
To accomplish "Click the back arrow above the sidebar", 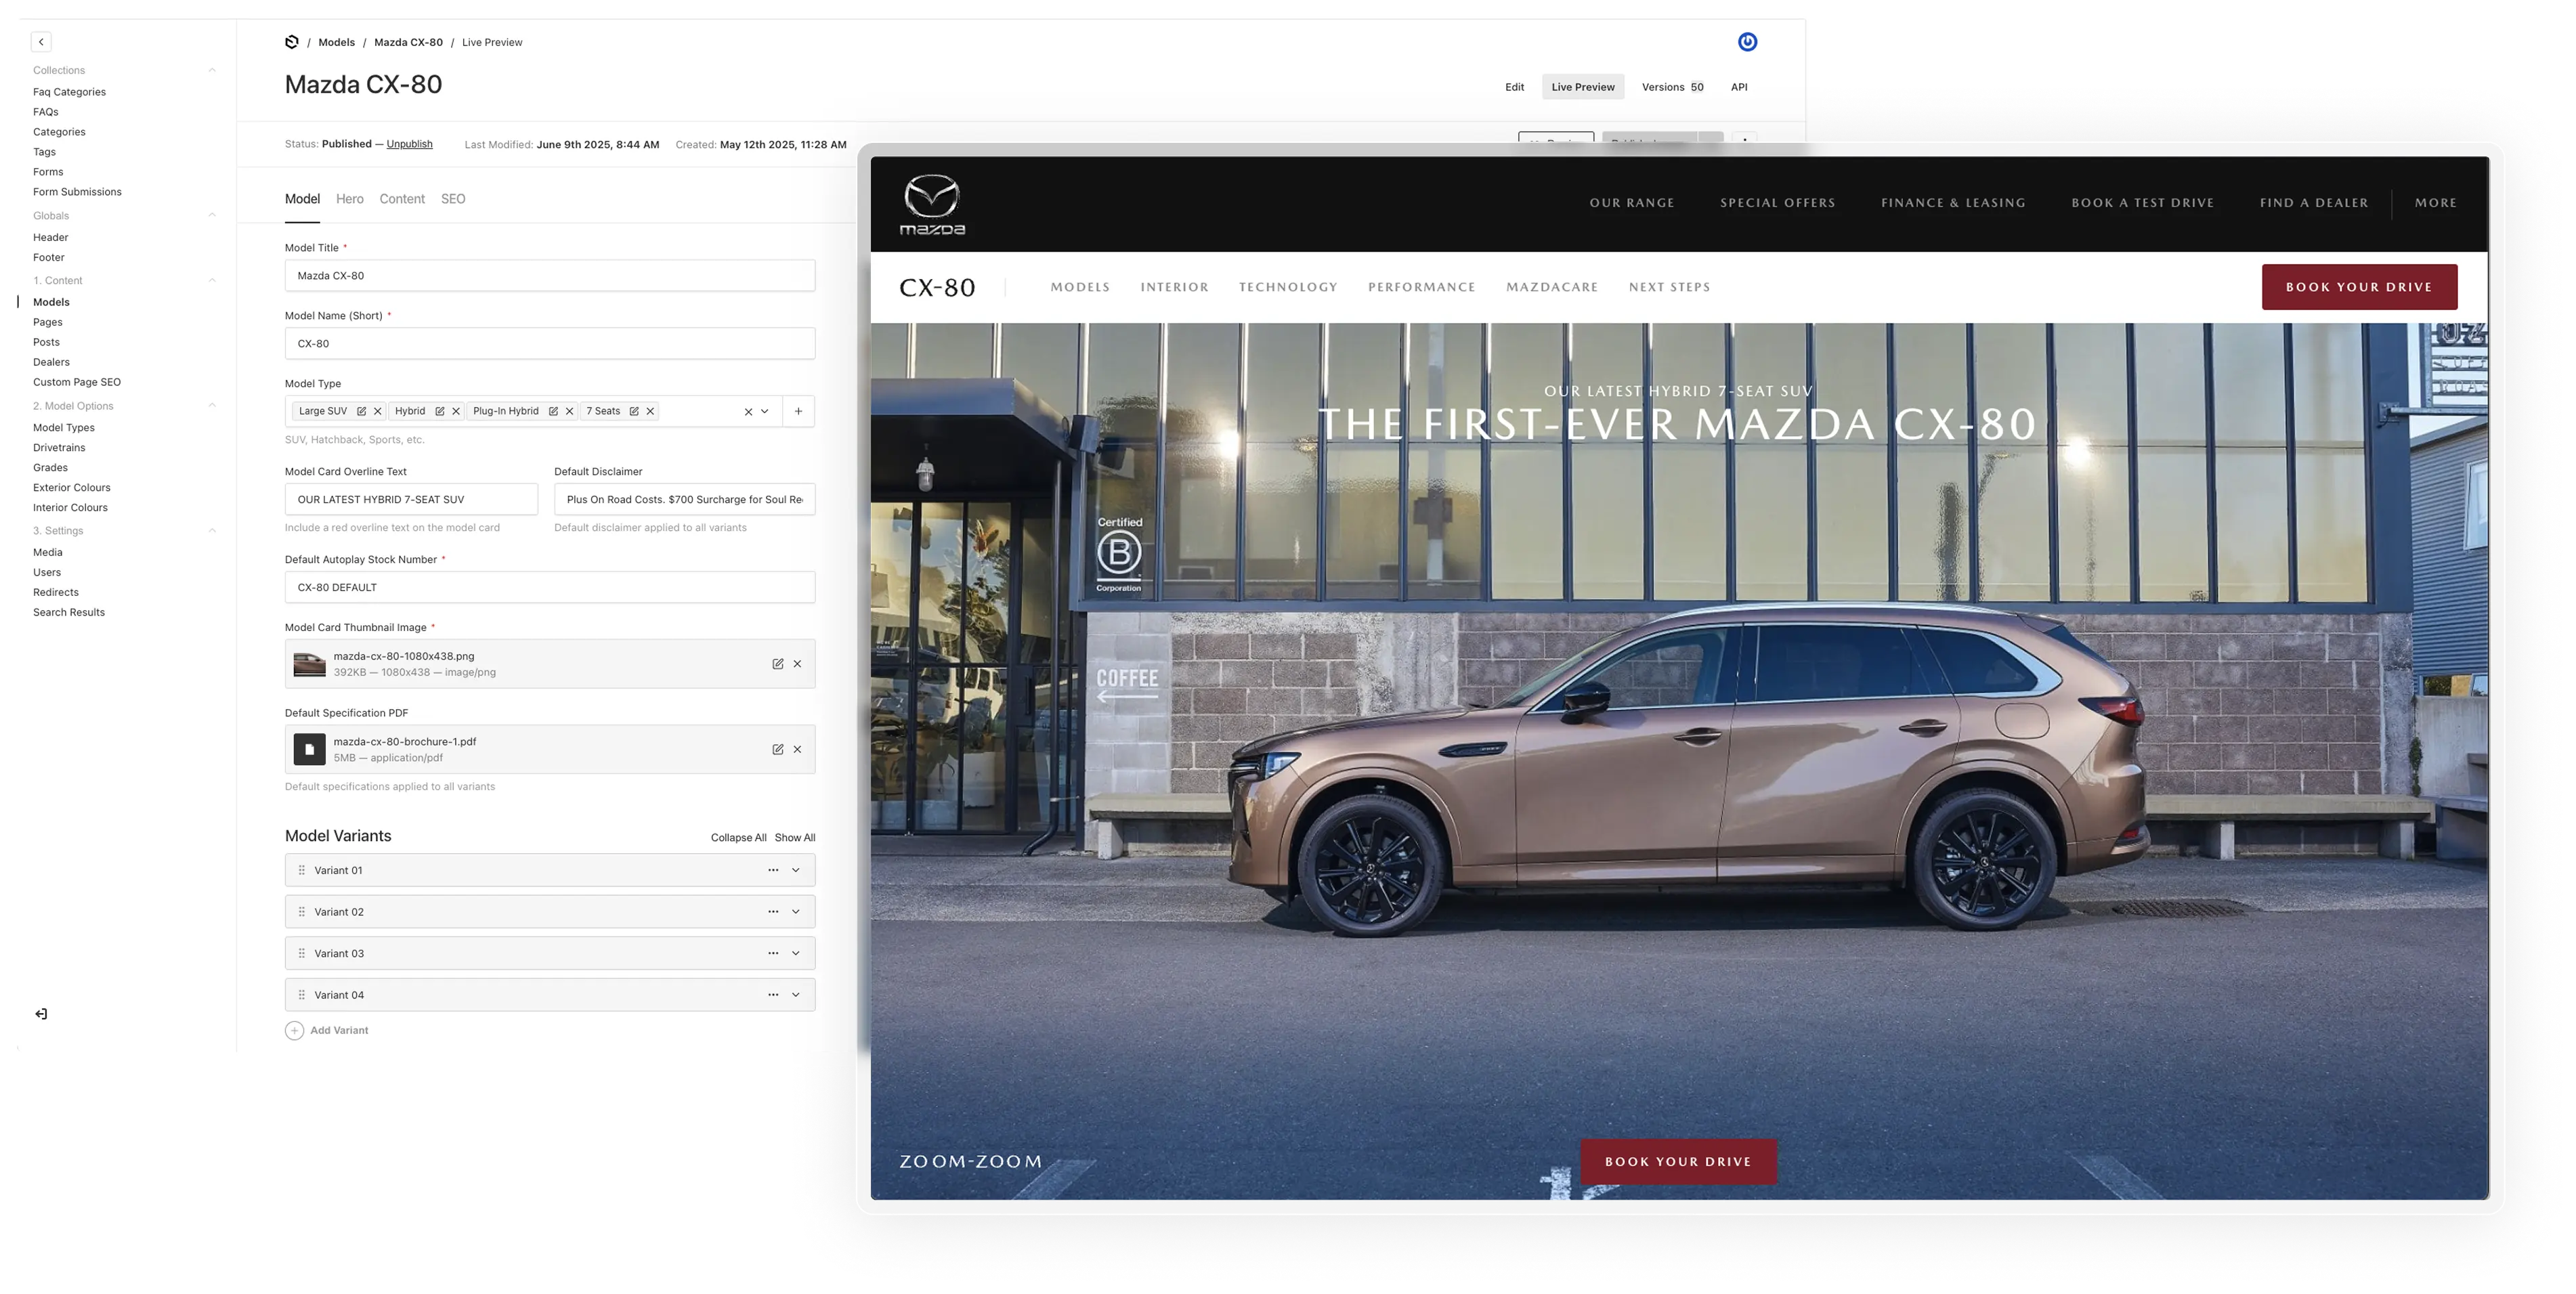I will pyautogui.click(x=41, y=41).
